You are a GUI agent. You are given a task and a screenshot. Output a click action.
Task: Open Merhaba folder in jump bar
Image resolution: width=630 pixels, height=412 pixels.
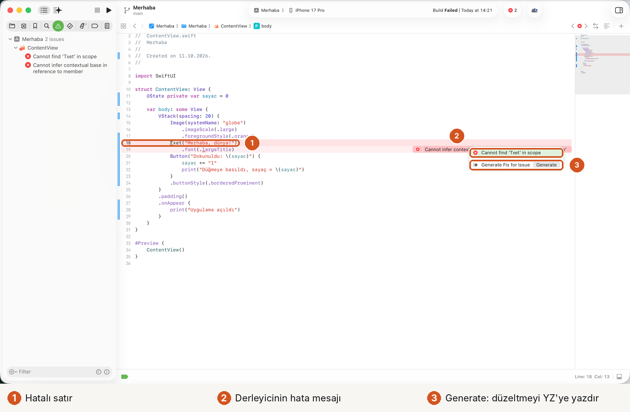click(194, 26)
